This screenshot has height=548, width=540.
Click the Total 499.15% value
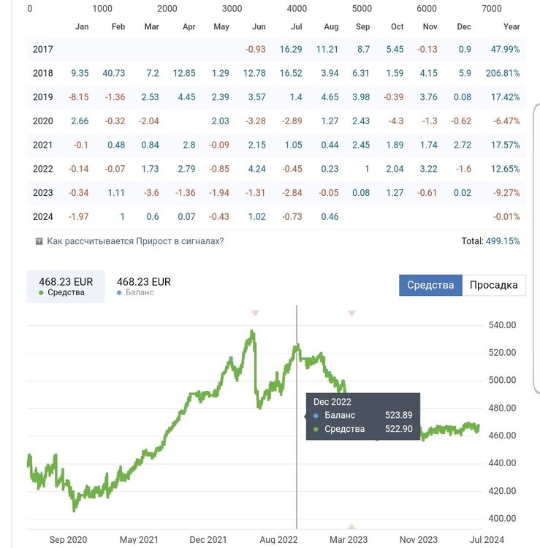[x=503, y=241]
